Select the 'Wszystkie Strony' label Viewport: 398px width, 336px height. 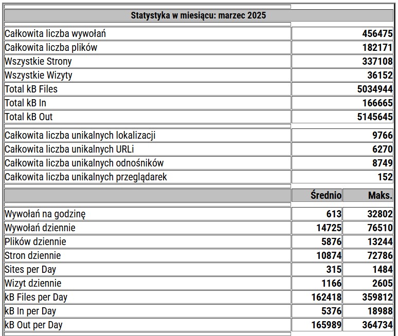[x=38, y=61]
